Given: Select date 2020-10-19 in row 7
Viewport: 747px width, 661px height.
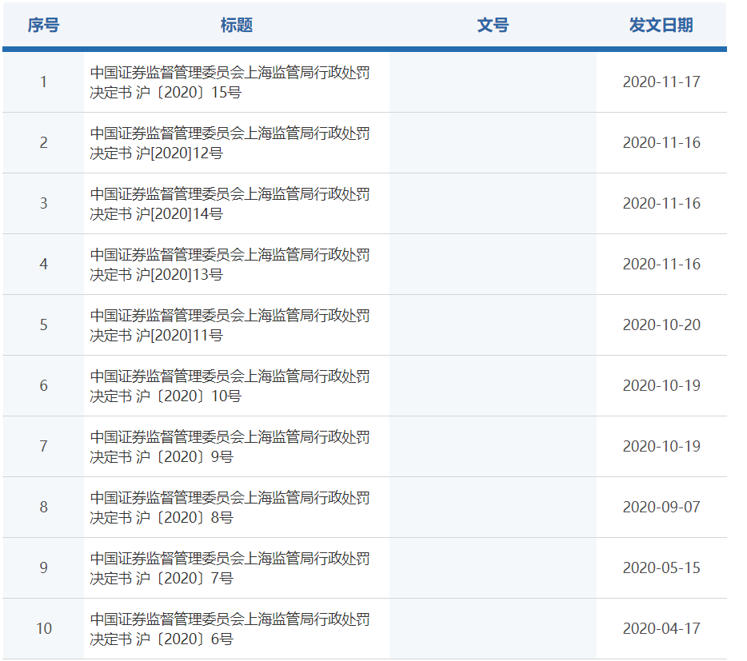Looking at the screenshot, I should pyautogui.click(x=661, y=446).
